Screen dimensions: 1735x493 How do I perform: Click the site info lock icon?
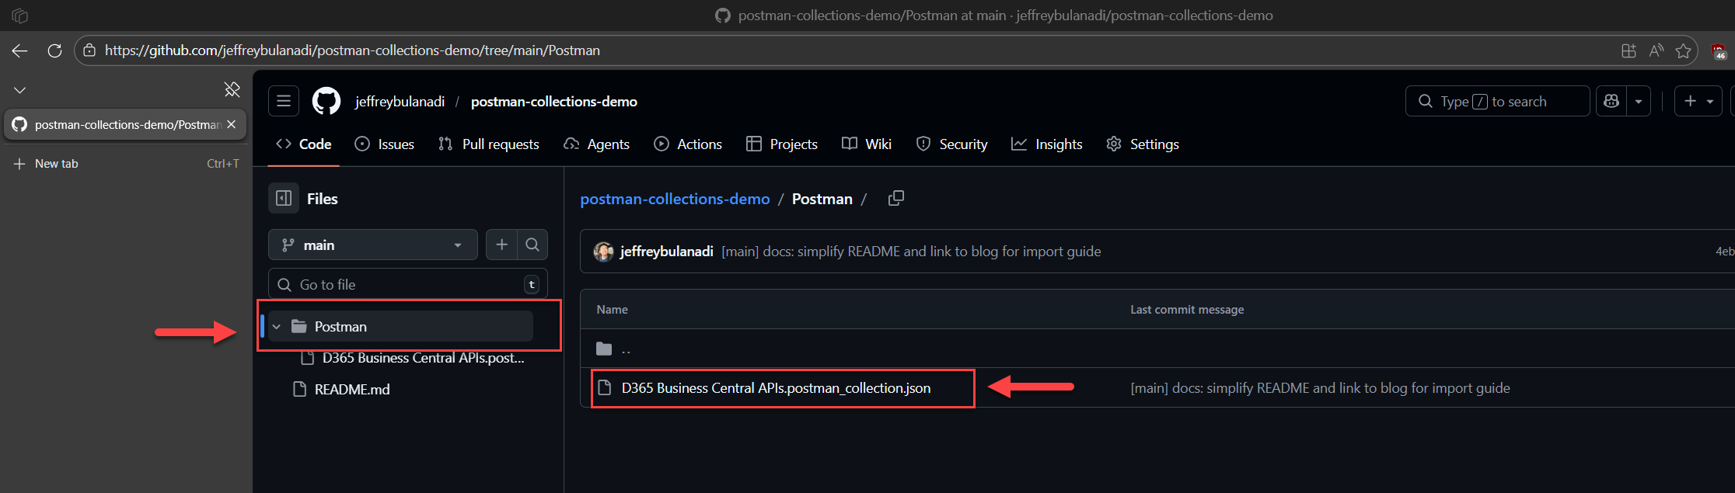point(89,50)
